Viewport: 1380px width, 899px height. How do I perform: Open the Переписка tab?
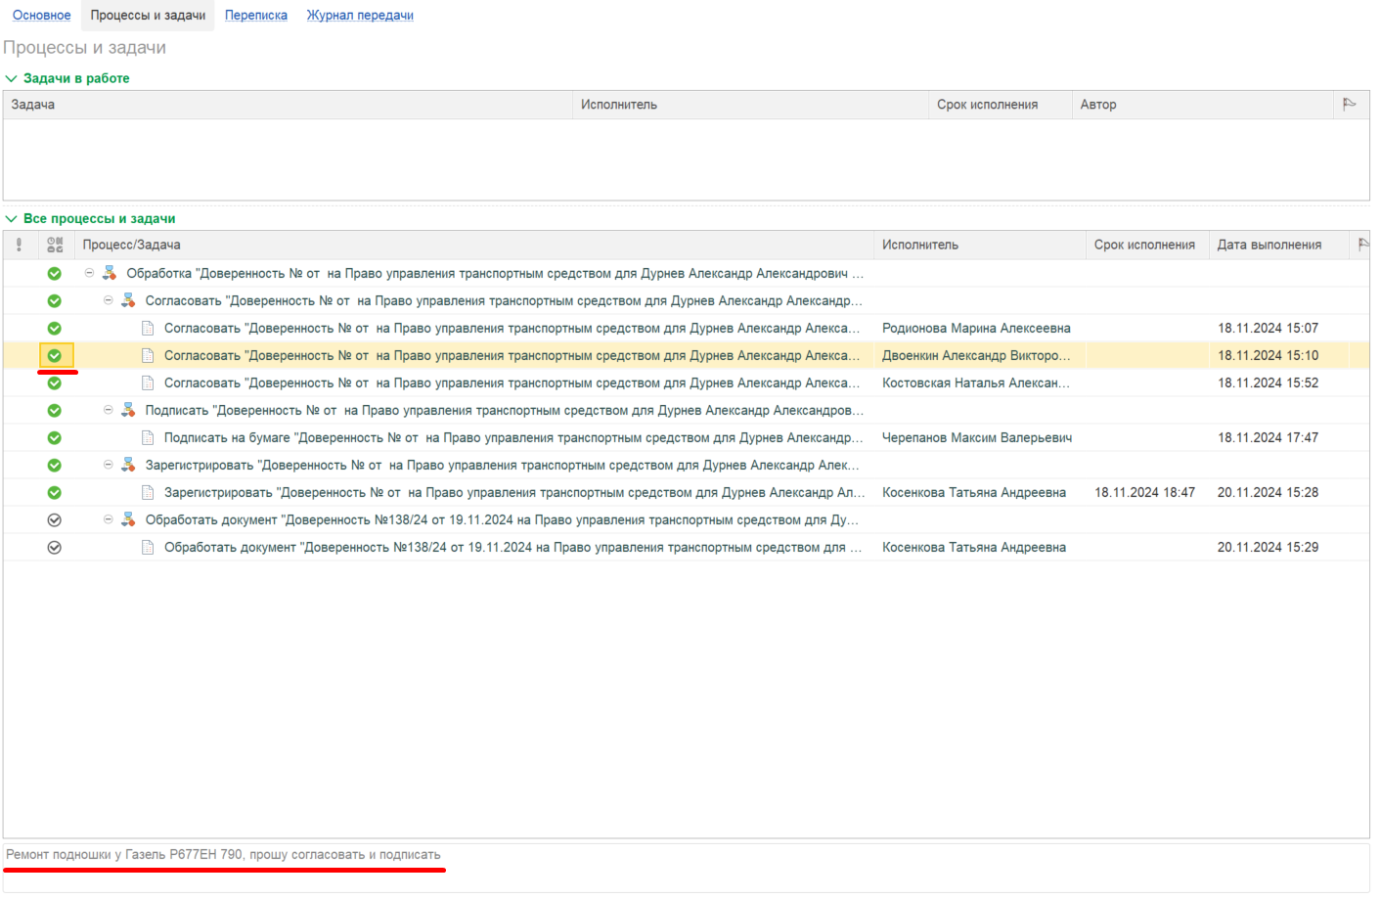coord(256,16)
